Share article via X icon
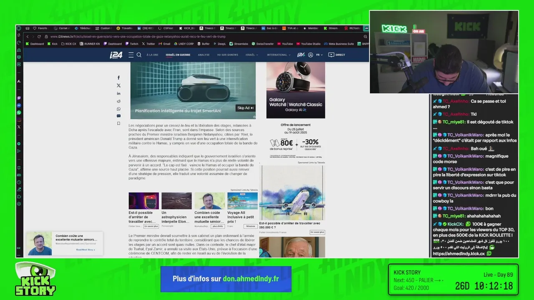This screenshot has width=534, height=300. point(118,85)
